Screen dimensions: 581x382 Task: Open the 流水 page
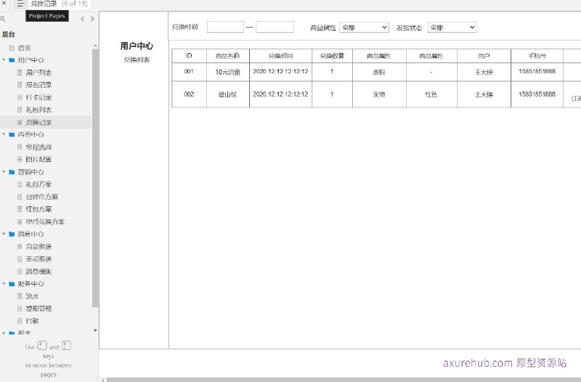coord(32,296)
